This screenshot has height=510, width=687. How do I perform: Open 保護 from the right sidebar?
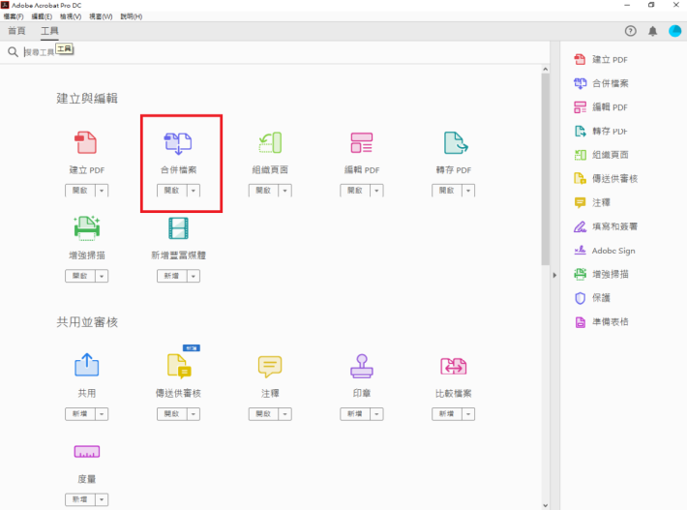coord(592,298)
